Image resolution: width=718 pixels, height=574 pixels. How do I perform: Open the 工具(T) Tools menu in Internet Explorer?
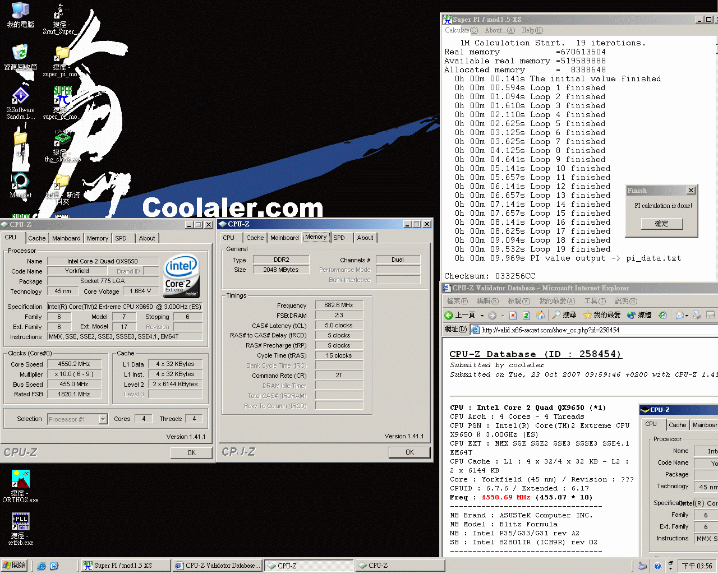point(595,301)
